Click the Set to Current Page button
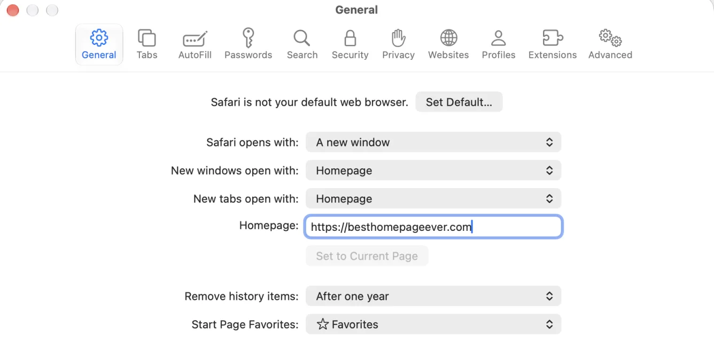 [367, 256]
